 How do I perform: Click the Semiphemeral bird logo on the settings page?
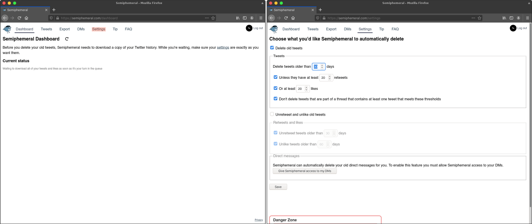[x=273, y=29]
